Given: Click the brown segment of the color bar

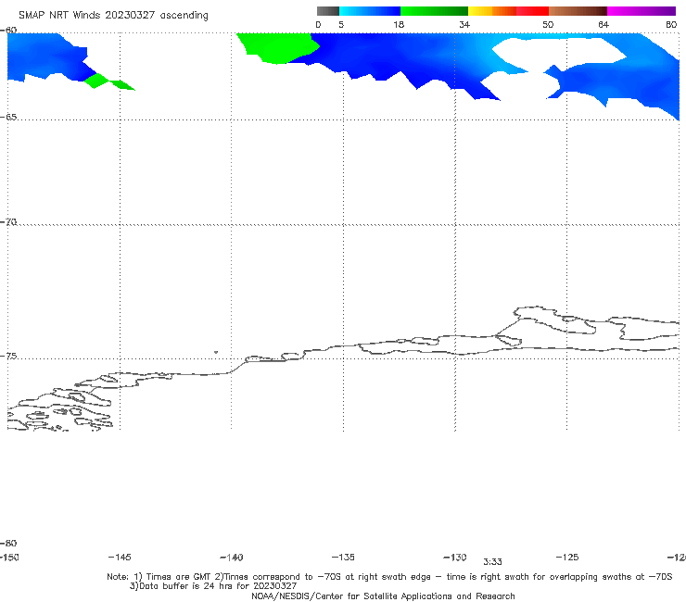Looking at the screenshot, I should coord(578,11).
